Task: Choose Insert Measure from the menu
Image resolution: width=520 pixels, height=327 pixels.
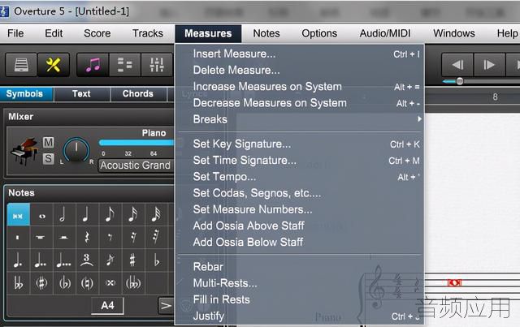Action: (x=300, y=54)
